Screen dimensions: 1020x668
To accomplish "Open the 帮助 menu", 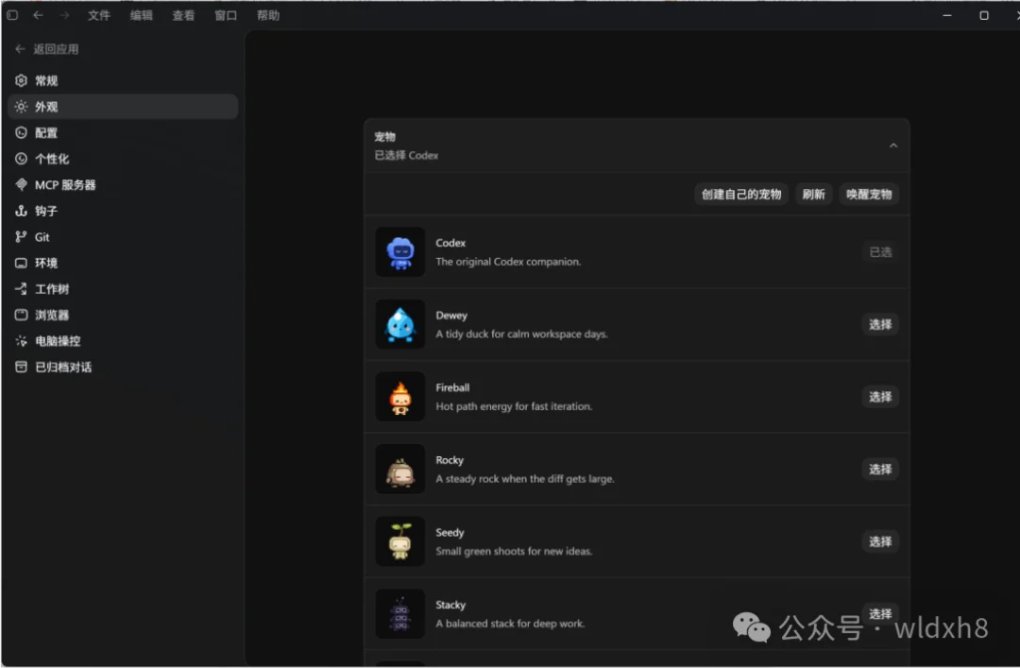I will tap(268, 15).
